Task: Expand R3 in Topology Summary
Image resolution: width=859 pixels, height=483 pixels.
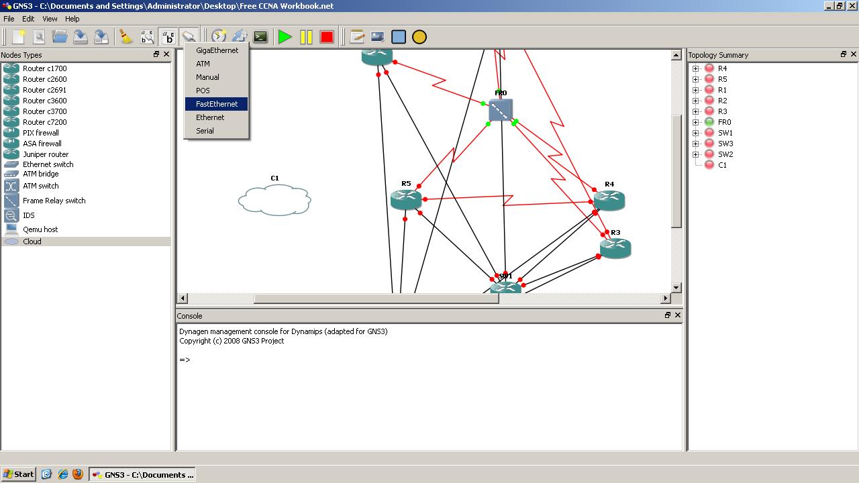Action: (x=696, y=111)
